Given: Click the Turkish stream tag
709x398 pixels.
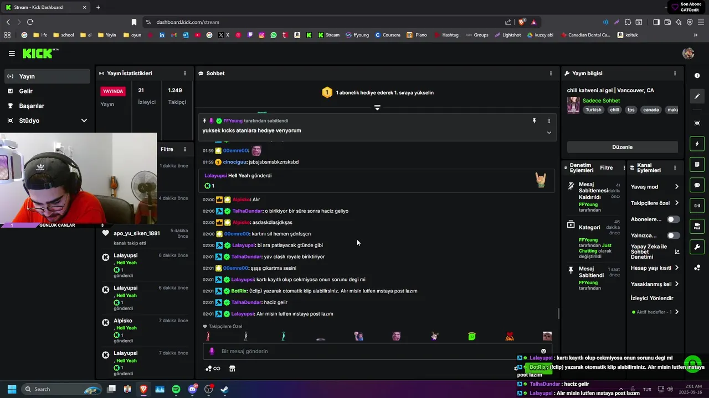Looking at the screenshot, I should pos(593,109).
